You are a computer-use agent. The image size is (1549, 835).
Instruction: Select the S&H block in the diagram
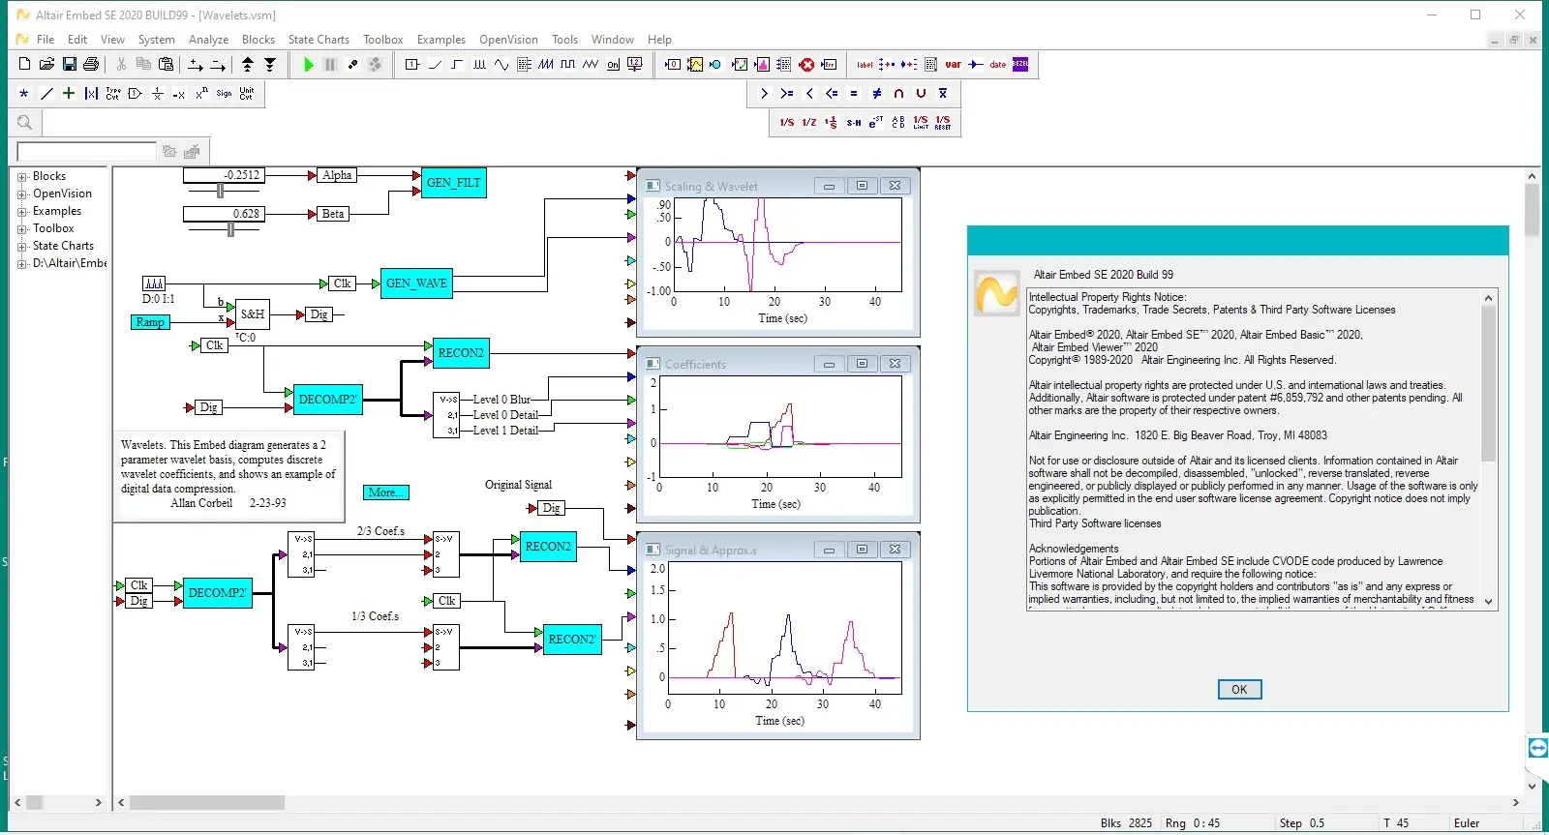click(253, 314)
